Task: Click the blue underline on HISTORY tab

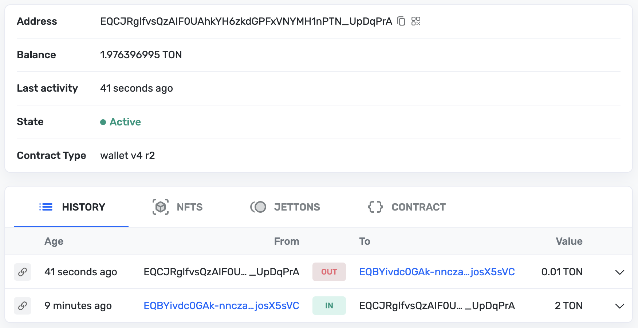Action: [x=71, y=227]
